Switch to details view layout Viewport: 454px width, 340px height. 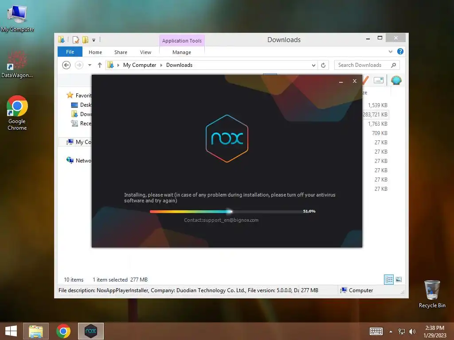pos(389,280)
